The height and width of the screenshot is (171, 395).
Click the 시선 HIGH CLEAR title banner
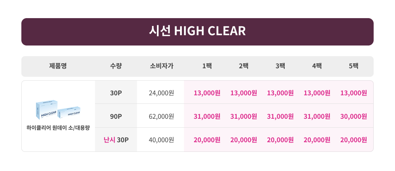(x=197, y=31)
